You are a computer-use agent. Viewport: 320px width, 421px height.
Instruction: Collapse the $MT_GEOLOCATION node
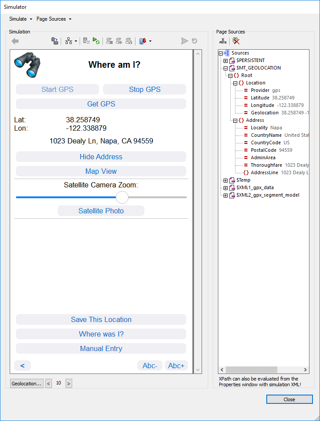pos(225,68)
